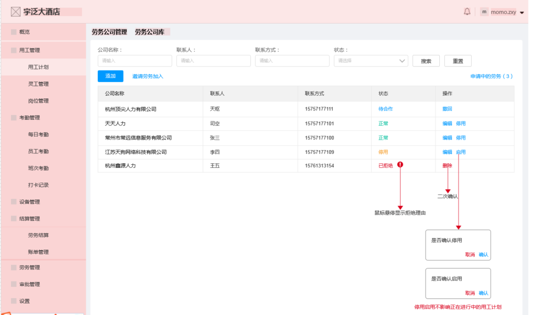
Task: Open 申请中的劳务（3）link
Action: (x=492, y=76)
